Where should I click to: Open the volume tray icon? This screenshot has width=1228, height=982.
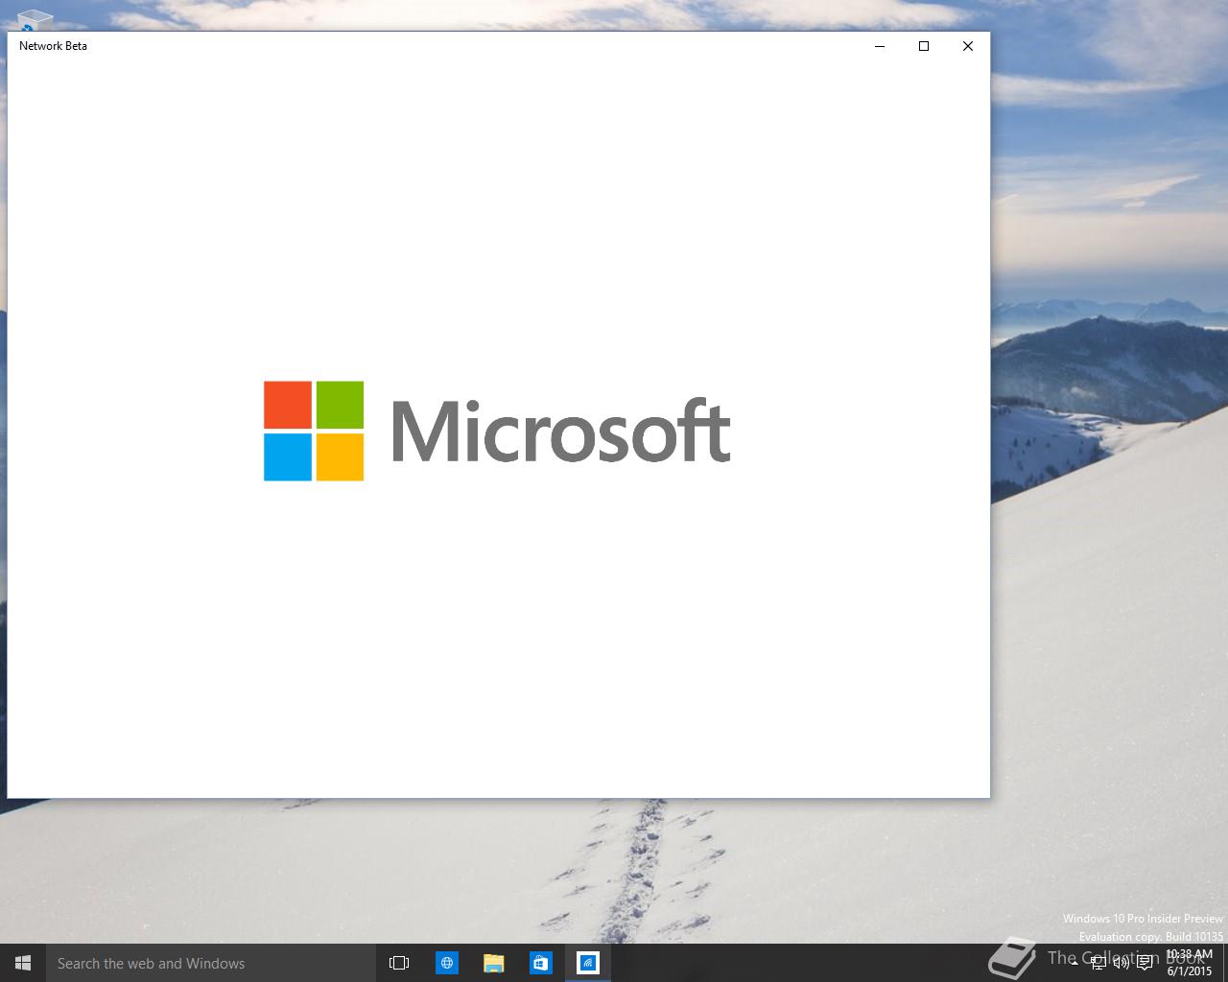point(1122,963)
